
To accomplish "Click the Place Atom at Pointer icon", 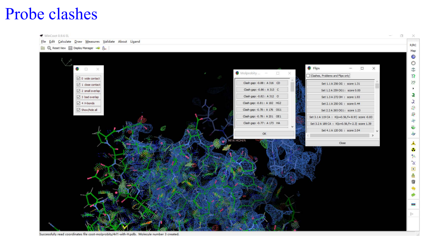I will (x=413, y=169).
